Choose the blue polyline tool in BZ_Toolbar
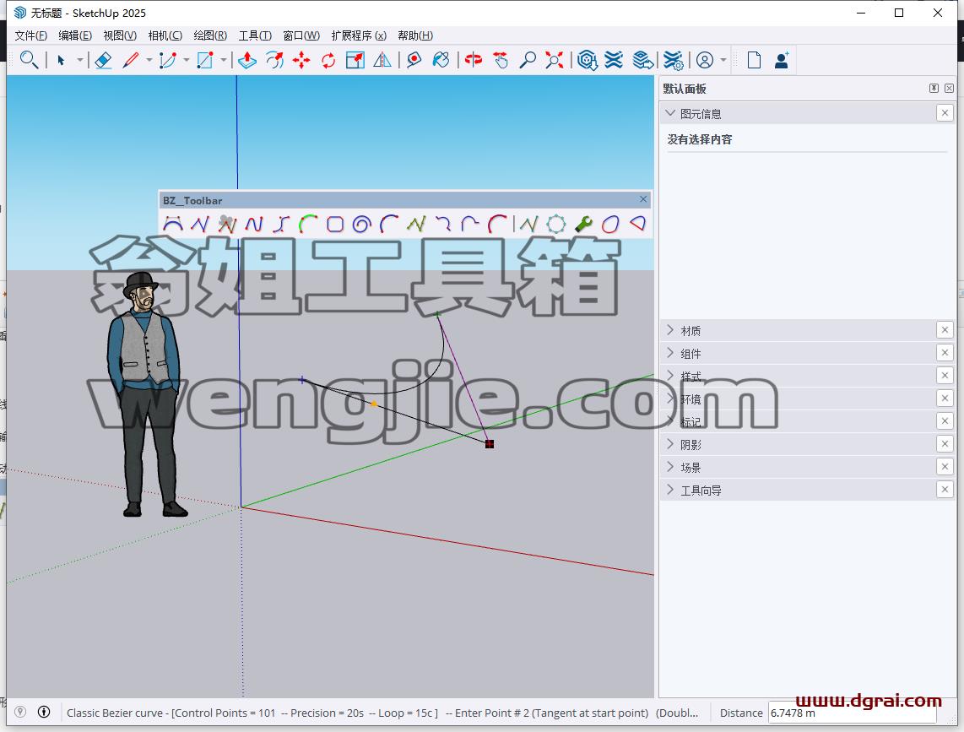Viewport: 964px width, 732px height. click(x=200, y=224)
